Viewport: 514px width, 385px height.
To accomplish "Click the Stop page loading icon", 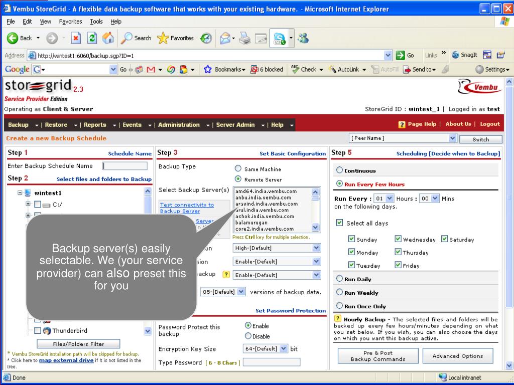I will pos(76,38).
